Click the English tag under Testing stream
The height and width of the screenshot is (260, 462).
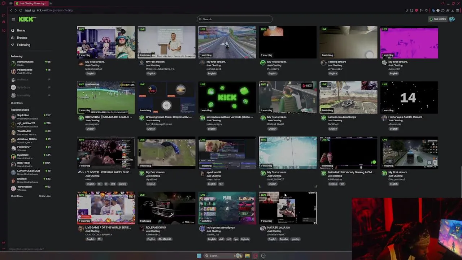(x=333, y=73)
